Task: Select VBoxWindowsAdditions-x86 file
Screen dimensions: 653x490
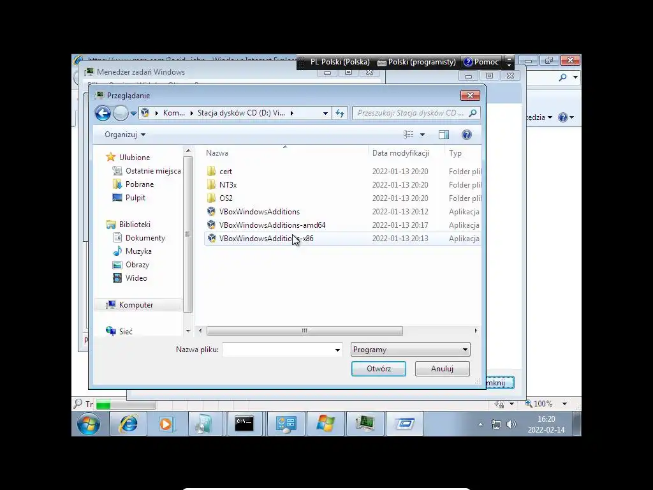Action: tap(267, 239)
